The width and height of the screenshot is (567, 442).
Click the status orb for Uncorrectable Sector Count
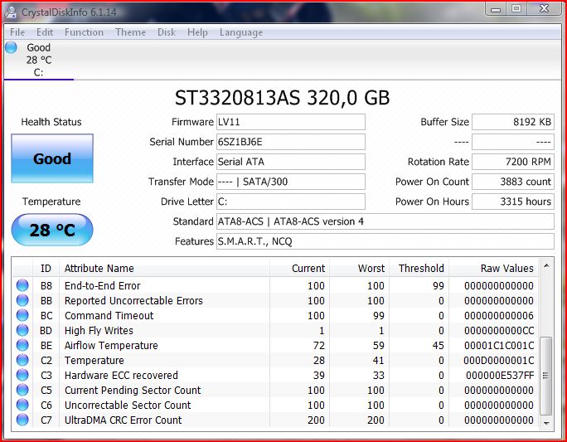click(x=22, y=406)
